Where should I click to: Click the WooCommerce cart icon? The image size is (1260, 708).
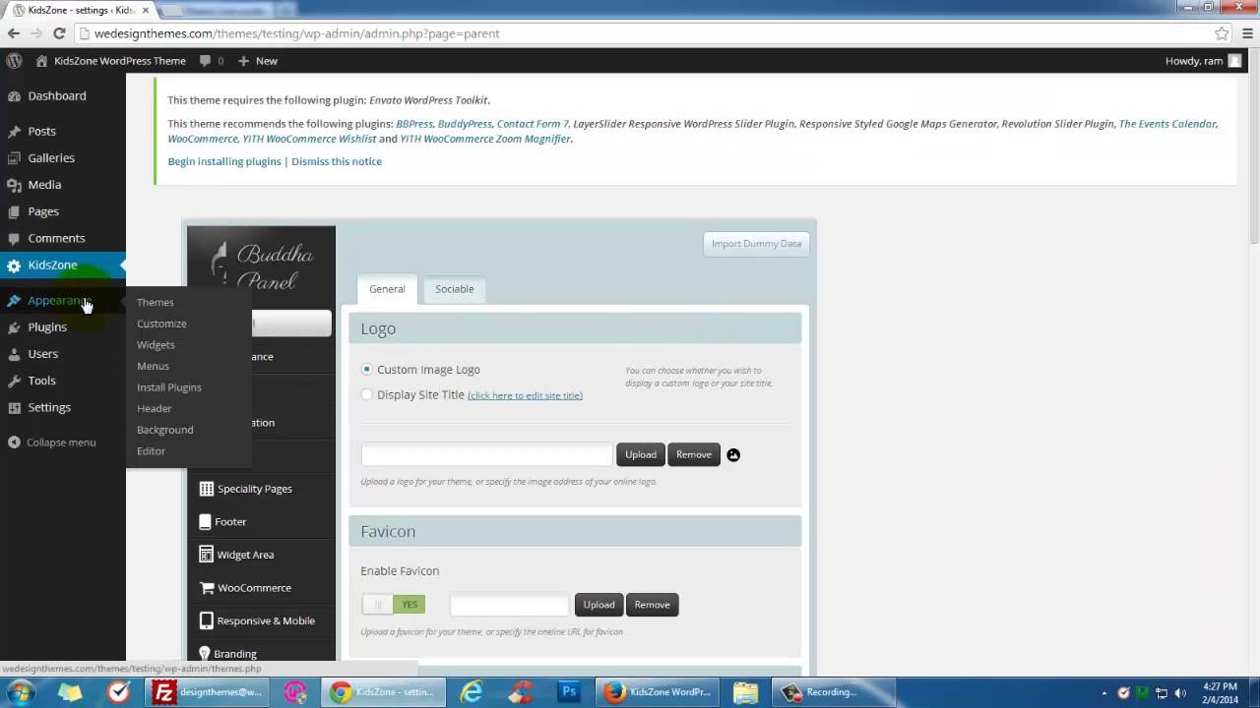(207, 588)
